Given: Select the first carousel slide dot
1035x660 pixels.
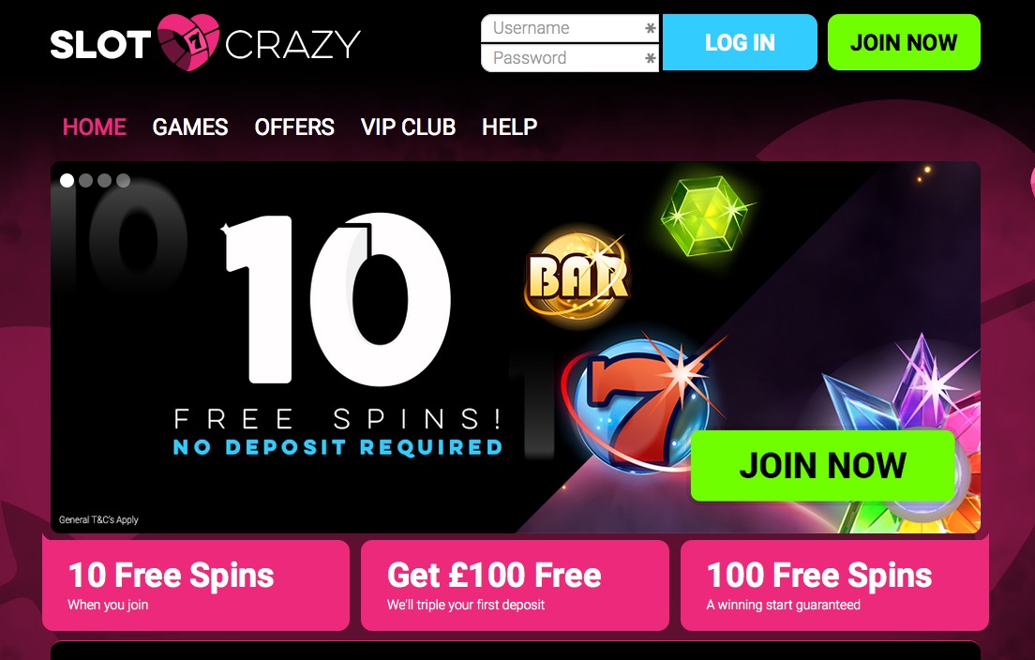Looking at the screenshot, I should tap(67, 180).
